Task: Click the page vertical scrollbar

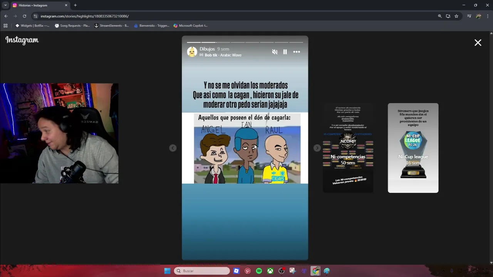Action: 491,148
